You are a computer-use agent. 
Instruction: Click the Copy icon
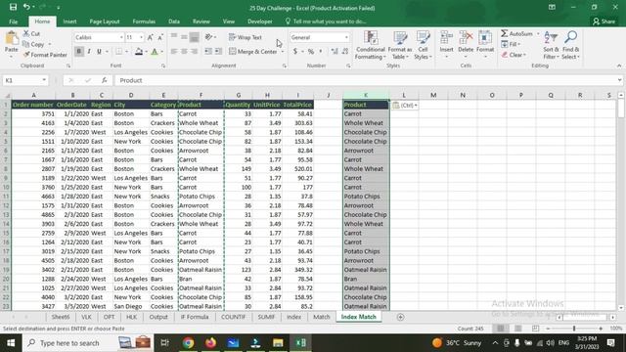click(x=26, y=44)
